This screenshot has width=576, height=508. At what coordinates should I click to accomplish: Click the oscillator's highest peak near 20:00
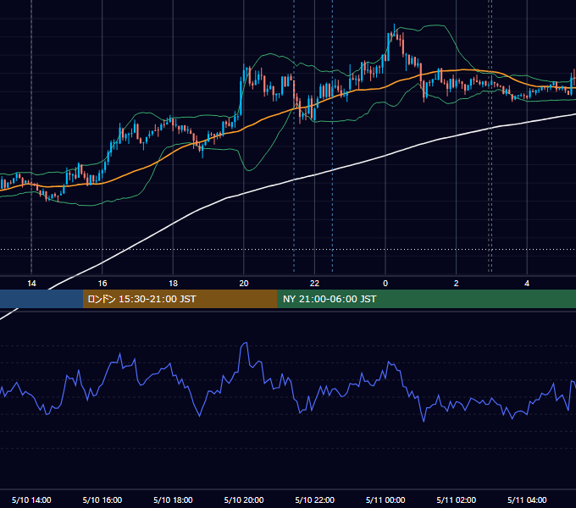point(245,344)
